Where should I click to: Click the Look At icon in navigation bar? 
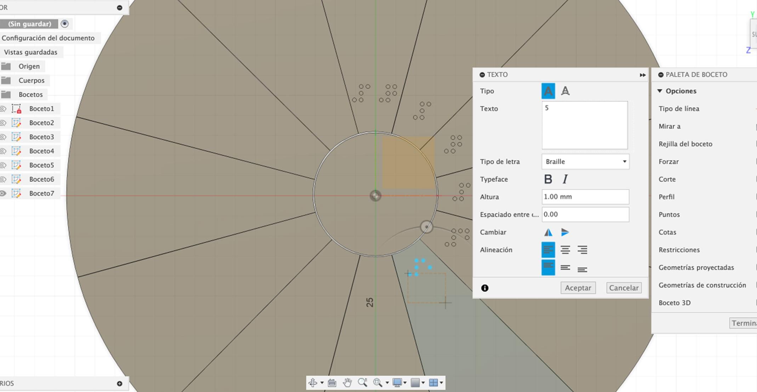click(x=332, y=383)
